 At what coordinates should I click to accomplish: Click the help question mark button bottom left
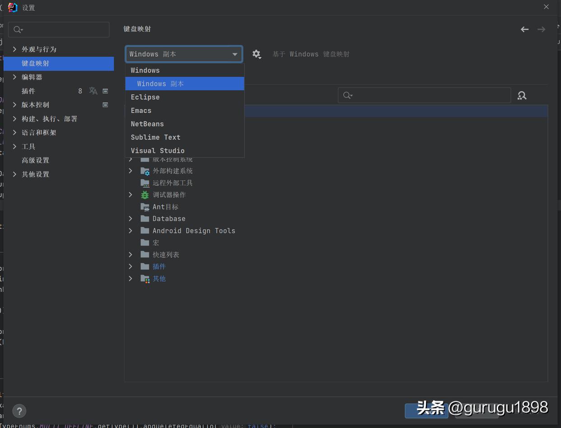click(x=19, y=411)
